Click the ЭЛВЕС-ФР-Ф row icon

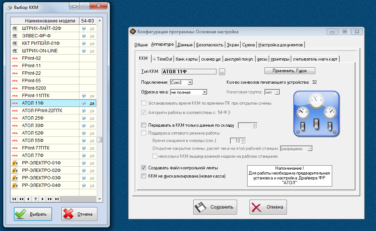click(x=15, y=36)
